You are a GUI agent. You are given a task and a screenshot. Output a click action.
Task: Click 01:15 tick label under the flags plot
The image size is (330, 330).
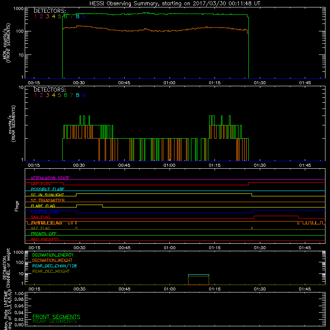pyautogui.click(x=214, y=248)
